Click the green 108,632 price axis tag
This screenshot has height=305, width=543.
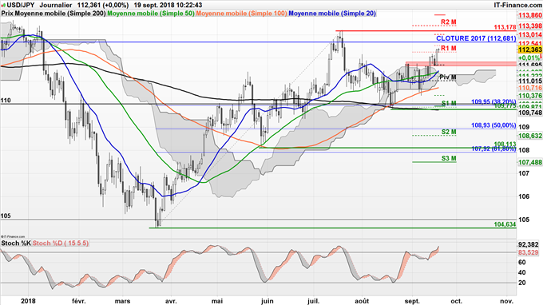click(x=530, y=136)
